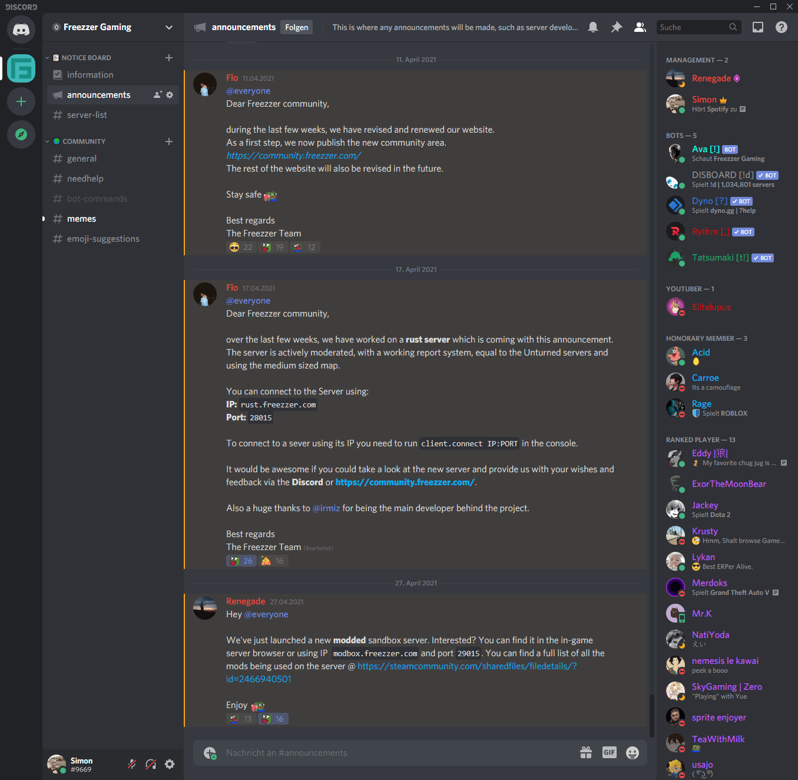Open the GIF picker

pyautogui.click(x=609, y=752)
